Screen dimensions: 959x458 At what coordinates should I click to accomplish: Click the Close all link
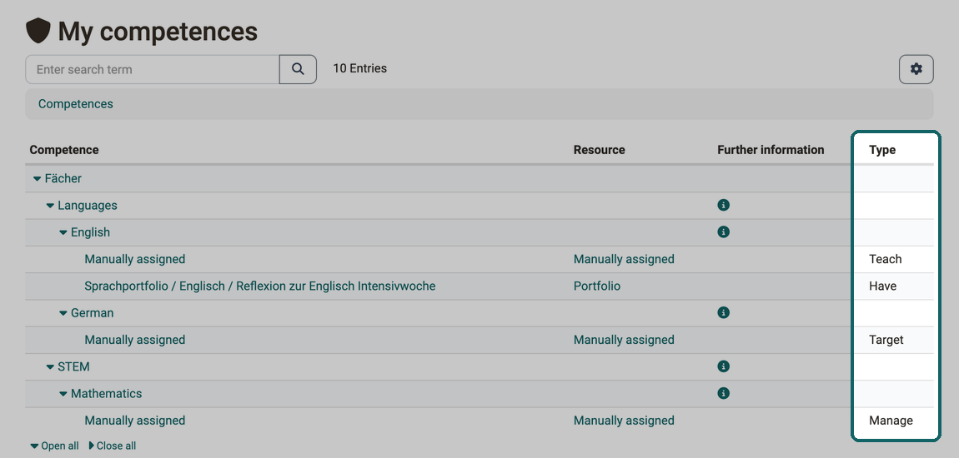pyautogui.click(x=113, y=446)
